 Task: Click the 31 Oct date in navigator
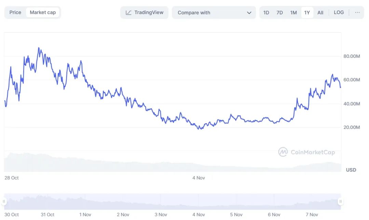(x=47, y=215)
